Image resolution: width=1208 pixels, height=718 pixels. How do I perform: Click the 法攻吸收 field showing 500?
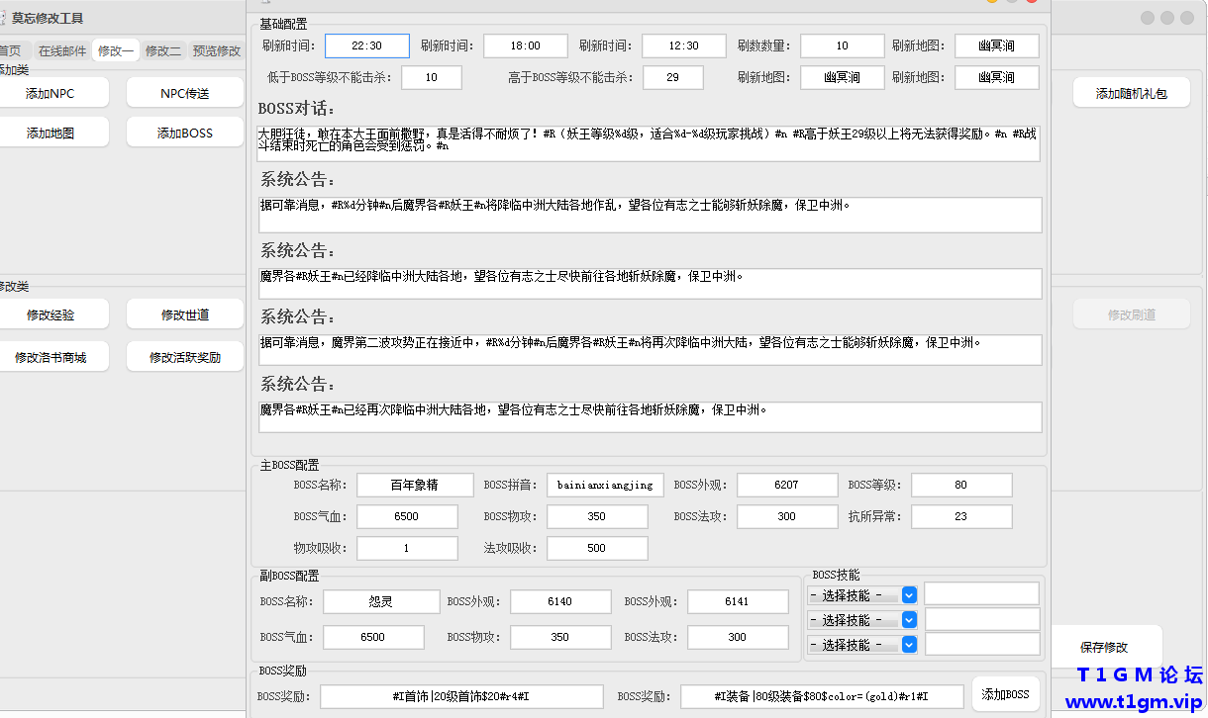pyautogui.click(x=597, y=548)
